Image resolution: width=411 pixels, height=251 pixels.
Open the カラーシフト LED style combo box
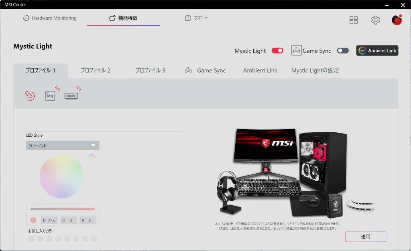[x=62, y=146]
